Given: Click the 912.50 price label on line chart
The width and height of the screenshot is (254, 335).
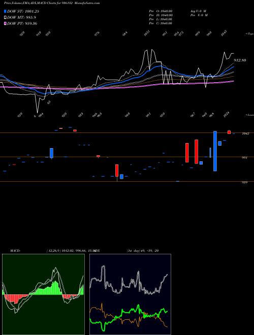Looking at the screenshot, I should pyautogui.click(x=240, y=60).
